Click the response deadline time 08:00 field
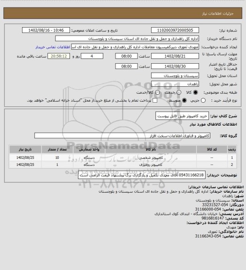The width and height of the screenshot is (246, 270). point(126,56)
